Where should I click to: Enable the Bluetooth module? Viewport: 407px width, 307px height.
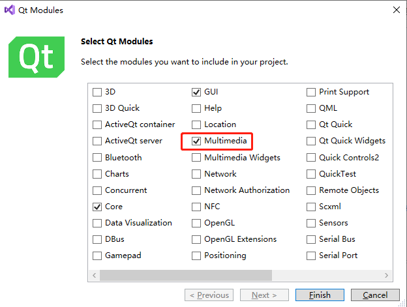coord(97,158)
